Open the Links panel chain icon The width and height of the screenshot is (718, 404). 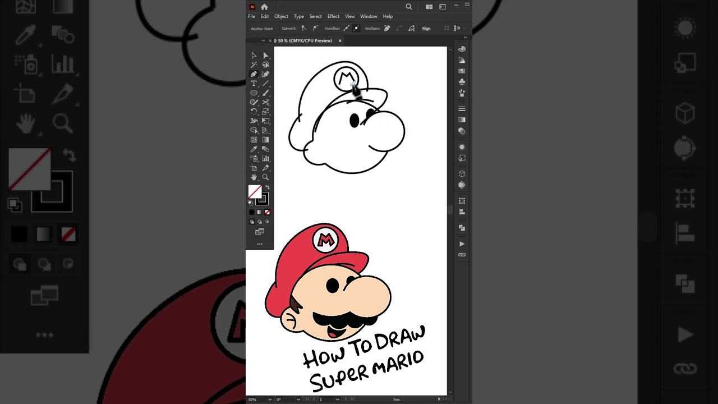click(x=462, y=255)
